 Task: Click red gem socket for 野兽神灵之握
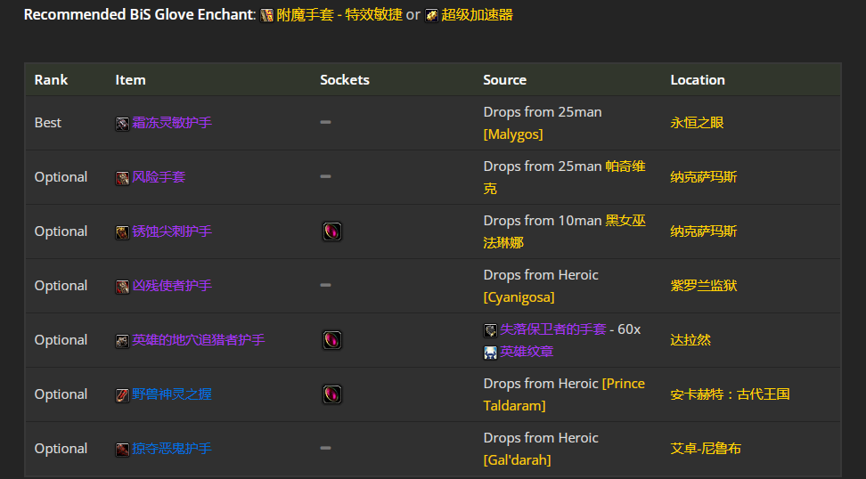[332, 394]
